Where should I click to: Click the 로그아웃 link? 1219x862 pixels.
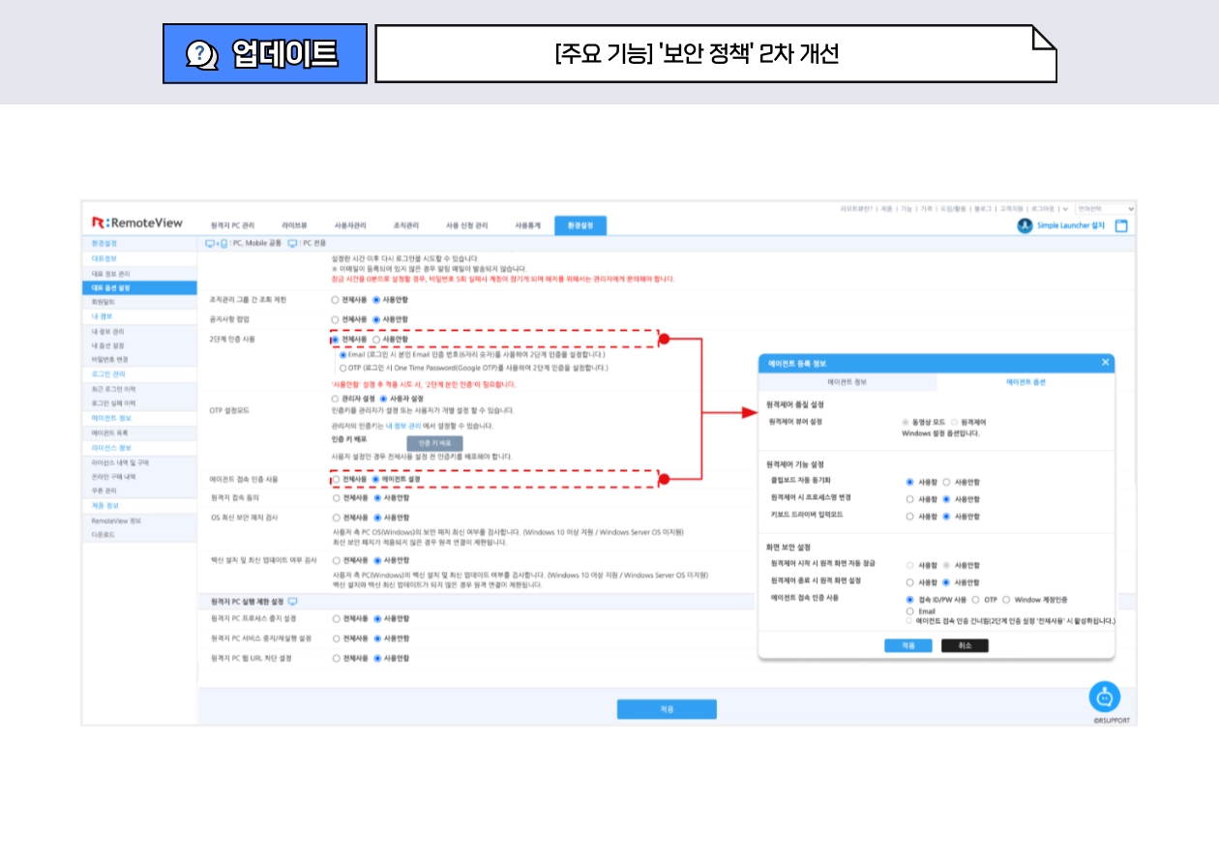(1043, 209)
